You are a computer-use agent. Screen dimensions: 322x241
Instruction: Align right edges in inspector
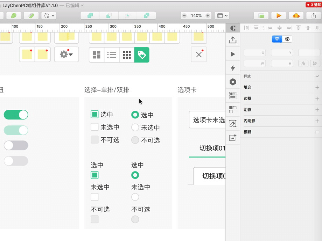pos(289,28)
